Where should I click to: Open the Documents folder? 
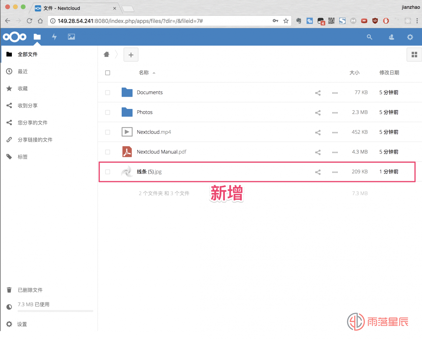(x=150, y=92)
